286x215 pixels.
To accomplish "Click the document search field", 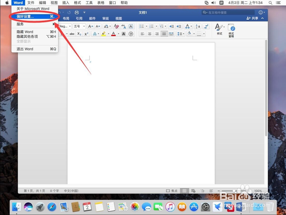I will pos(228,12).
